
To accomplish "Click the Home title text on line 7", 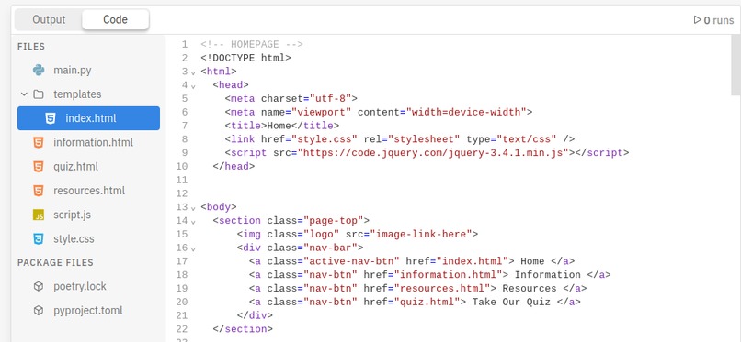I will click(x=279, y=126).
